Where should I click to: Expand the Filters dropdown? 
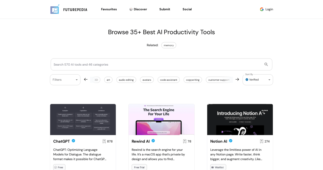[65, 80]
